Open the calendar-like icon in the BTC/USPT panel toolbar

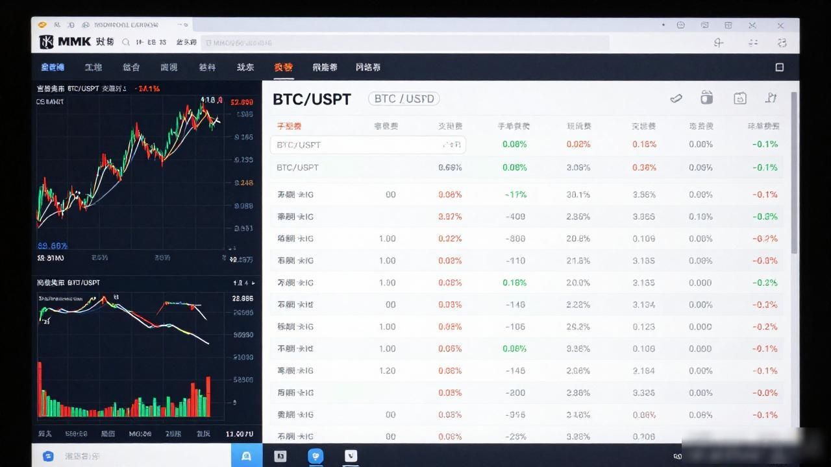(739, 98)
